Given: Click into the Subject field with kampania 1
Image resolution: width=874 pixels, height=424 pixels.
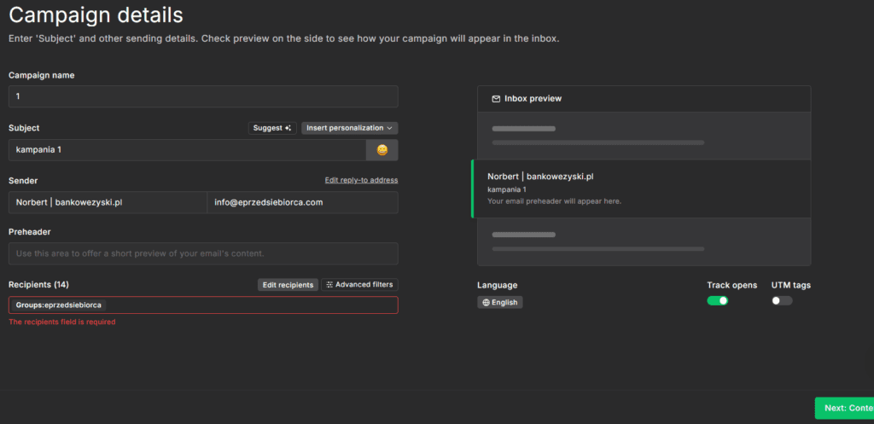Looking at the screenshot, I should tap(188, 150).
